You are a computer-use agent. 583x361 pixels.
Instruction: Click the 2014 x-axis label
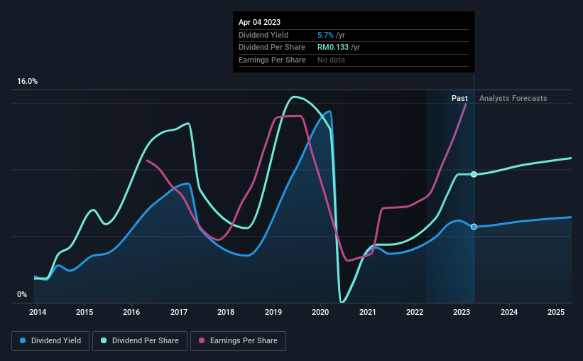point(38,312)
